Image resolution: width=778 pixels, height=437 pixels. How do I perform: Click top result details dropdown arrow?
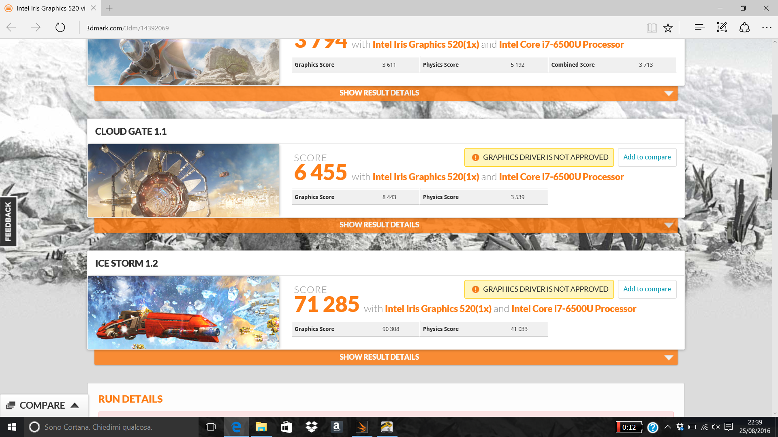pyautogui.click(x=669, y=93)
